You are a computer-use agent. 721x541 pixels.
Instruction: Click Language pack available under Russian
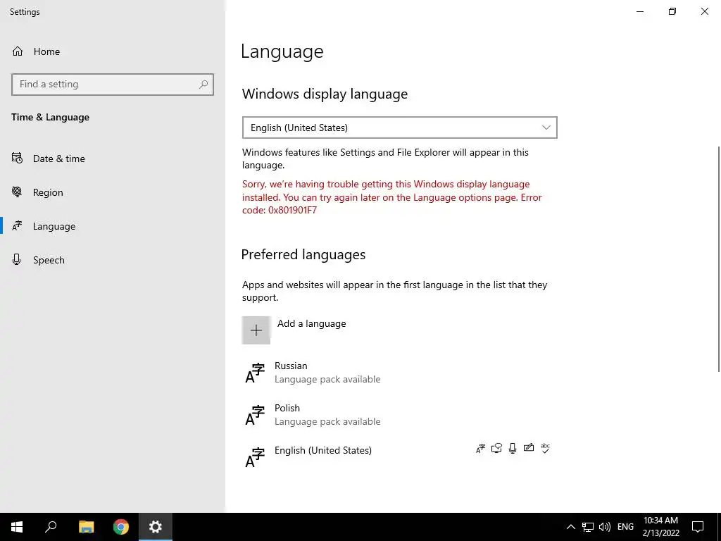(x=327, y=380)
